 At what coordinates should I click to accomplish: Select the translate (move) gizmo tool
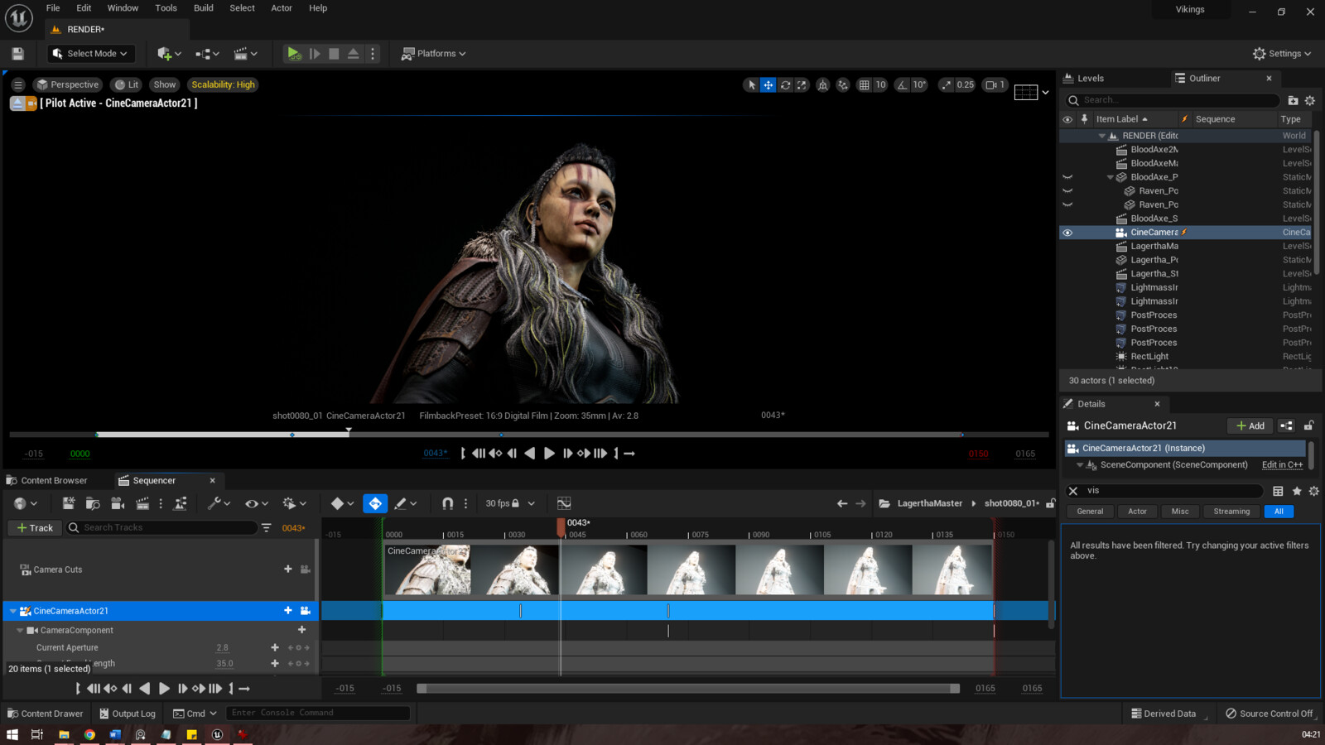[768, 84]
